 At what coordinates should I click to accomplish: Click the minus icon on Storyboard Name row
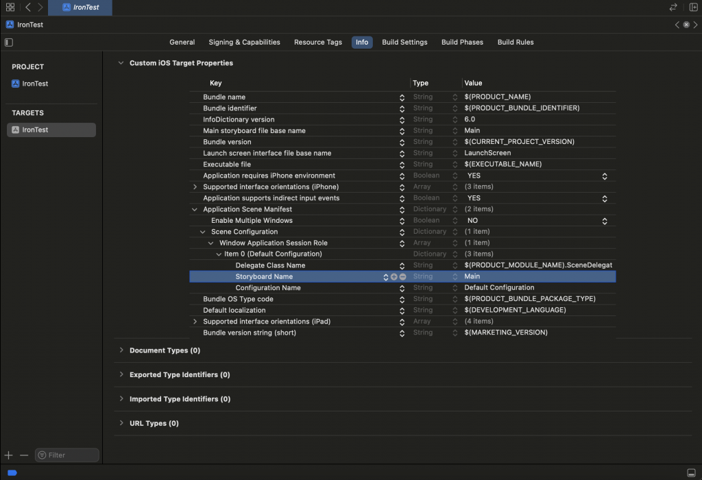tap(402, 277)
